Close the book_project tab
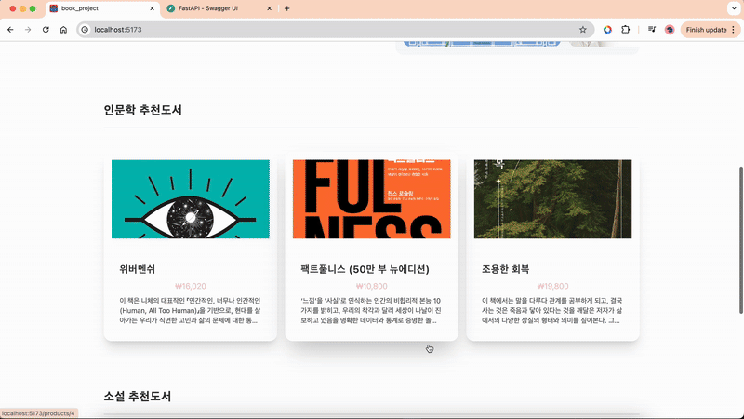744x419 pixels. (x=153, y=8)
